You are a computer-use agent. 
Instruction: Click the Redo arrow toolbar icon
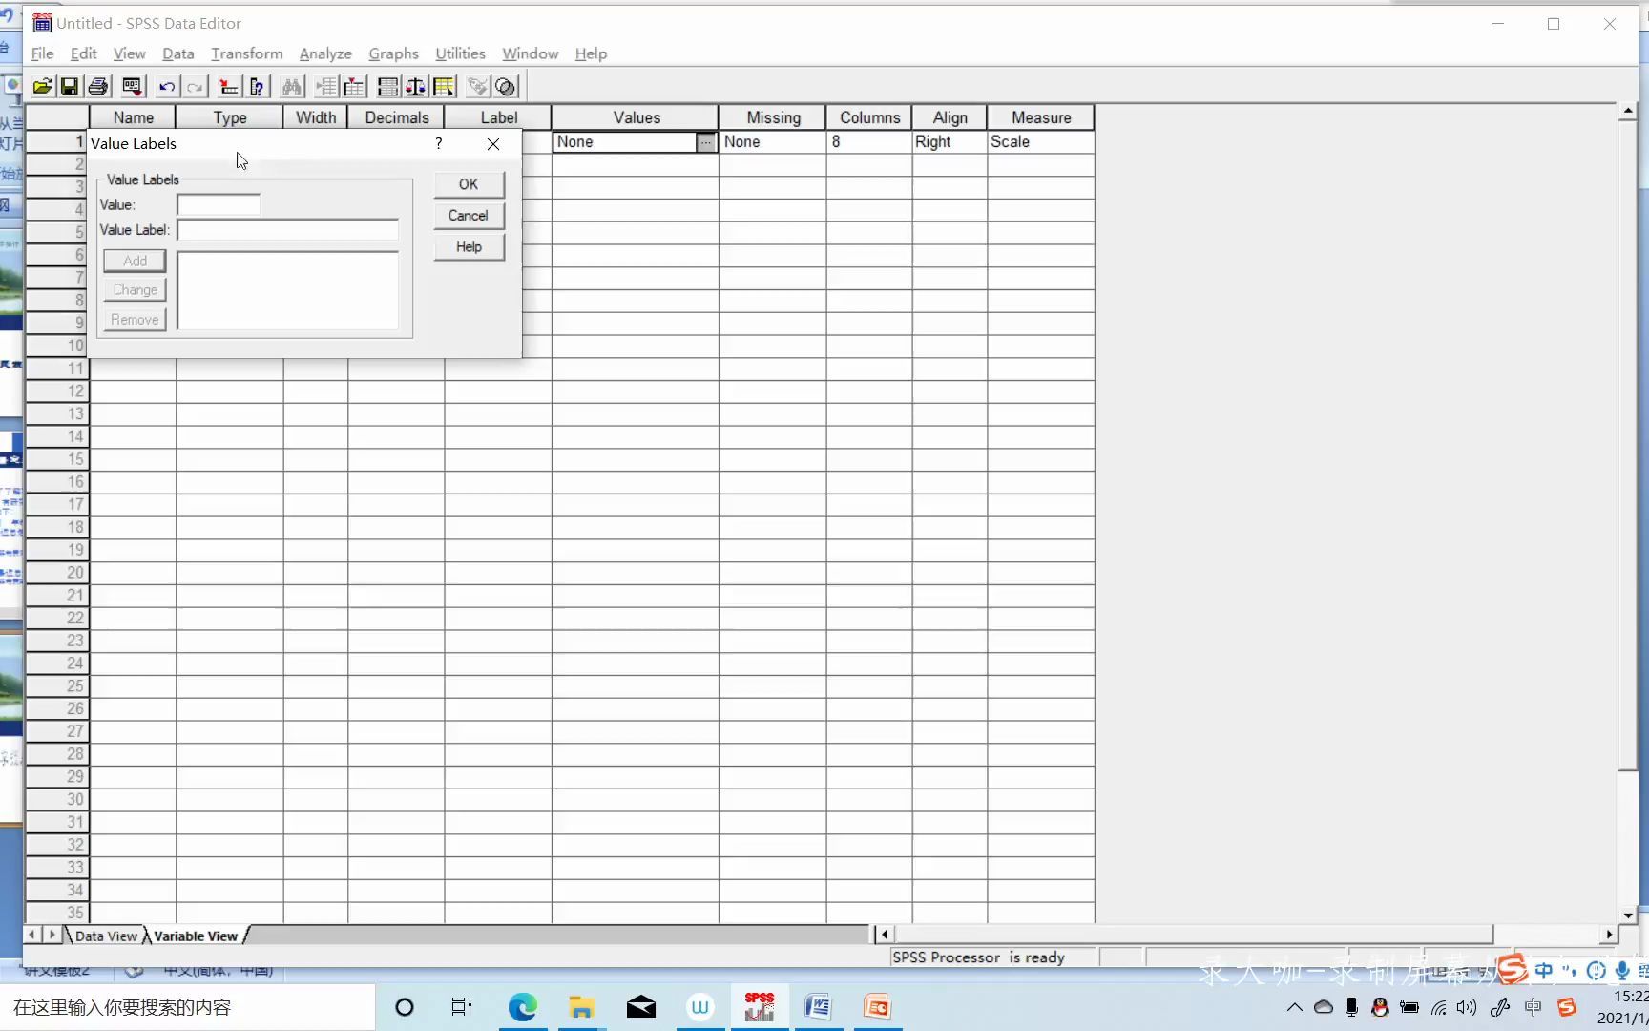point(196,87)
